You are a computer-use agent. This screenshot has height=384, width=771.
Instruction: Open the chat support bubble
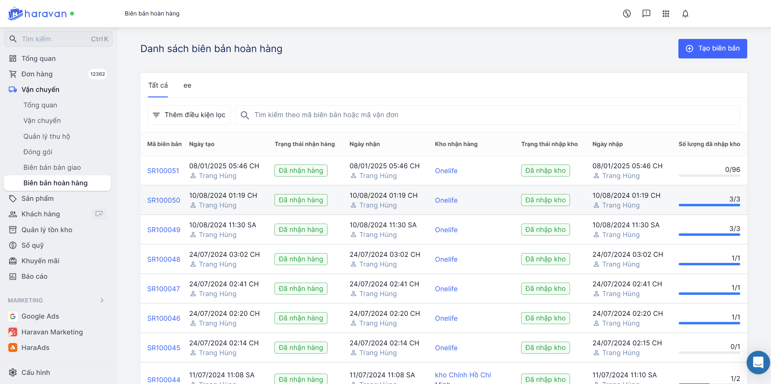[758, 362]
